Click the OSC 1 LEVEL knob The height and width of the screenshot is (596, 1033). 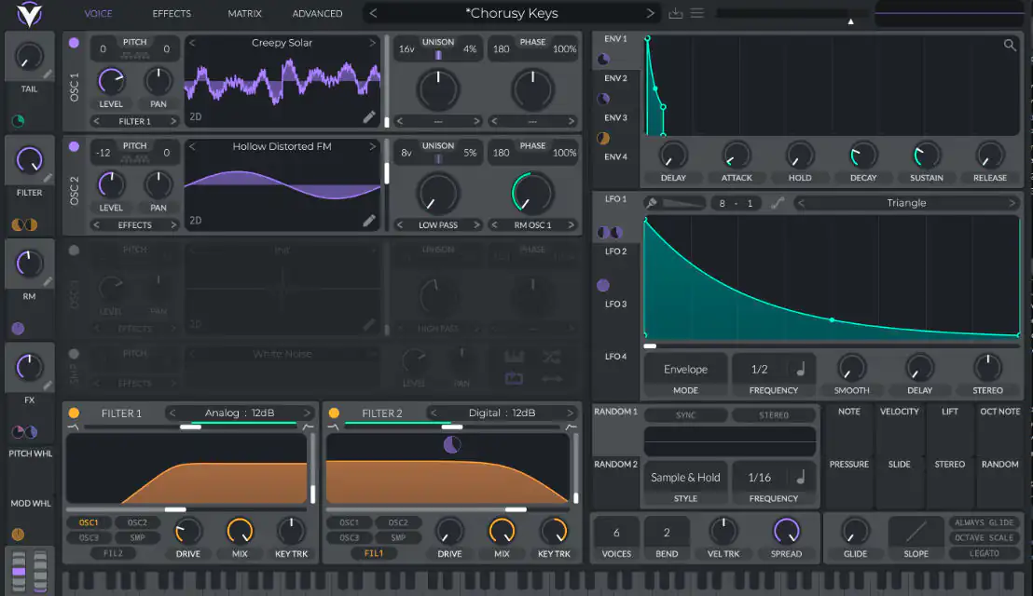coord(111,81)
